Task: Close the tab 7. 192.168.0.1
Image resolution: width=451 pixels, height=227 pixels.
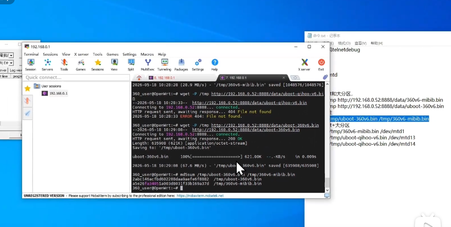Action: (283, 78)
